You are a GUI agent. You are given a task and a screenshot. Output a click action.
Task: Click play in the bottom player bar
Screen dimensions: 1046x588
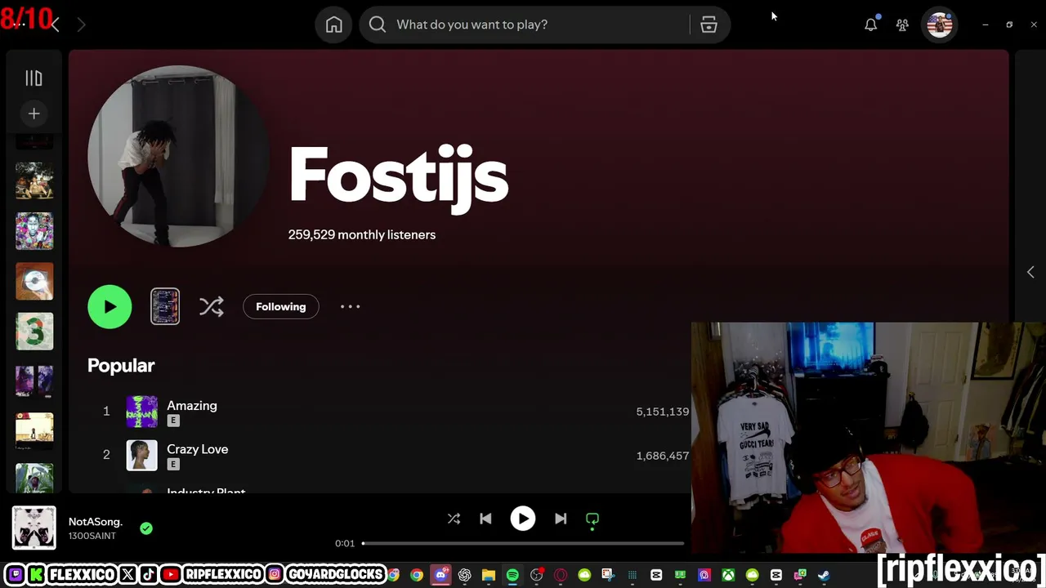click(x=523, y=519)
